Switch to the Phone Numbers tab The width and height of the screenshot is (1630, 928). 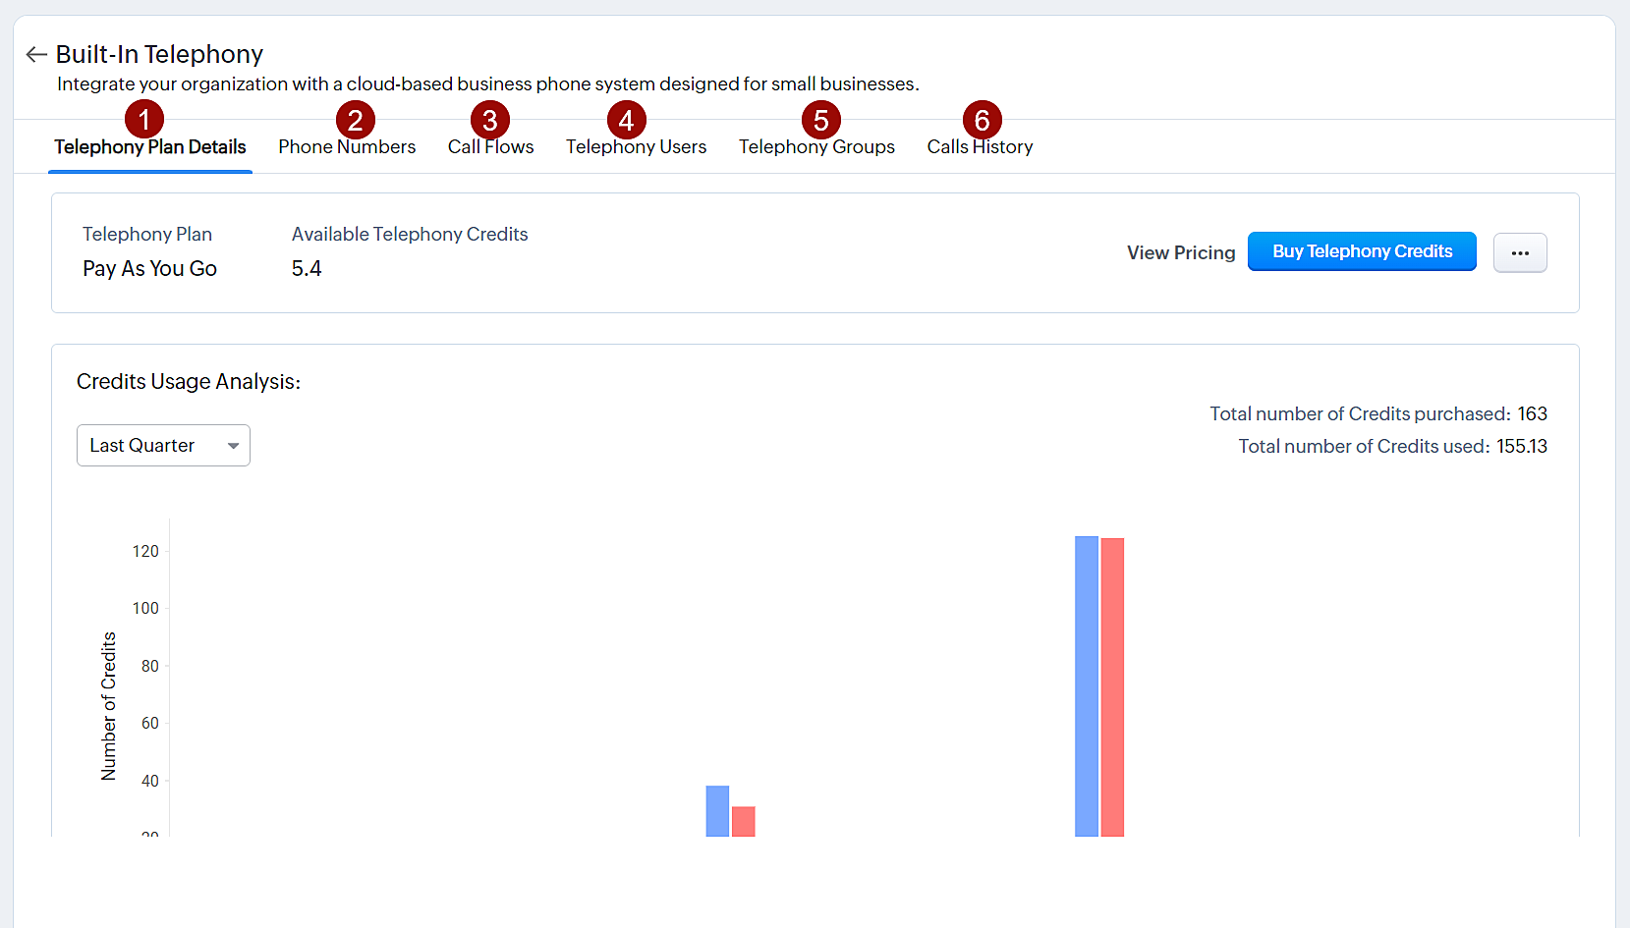[347, 147]
